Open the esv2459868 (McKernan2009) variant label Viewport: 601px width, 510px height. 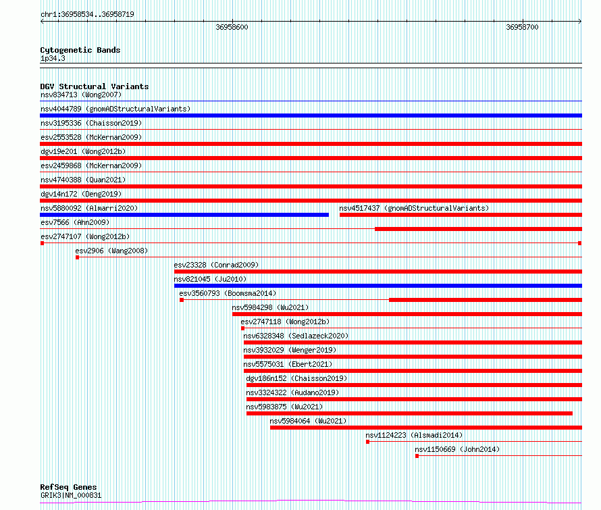pos(91,165)
